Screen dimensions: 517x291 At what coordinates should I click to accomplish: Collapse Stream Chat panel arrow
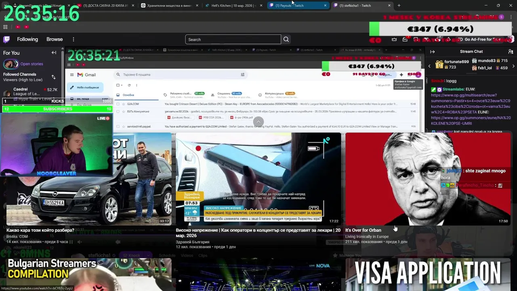pyautogui.click(x=432, y=52)
